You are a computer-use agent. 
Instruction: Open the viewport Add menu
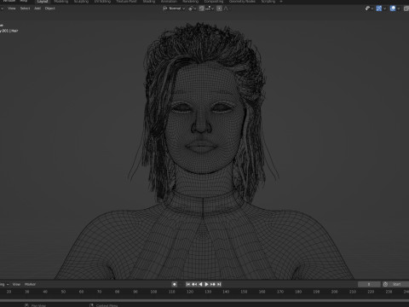(37, 9)
